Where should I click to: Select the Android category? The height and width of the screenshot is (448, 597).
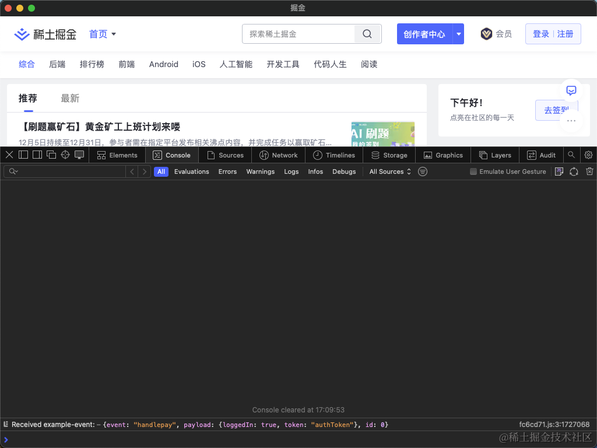tap(164, 64)
